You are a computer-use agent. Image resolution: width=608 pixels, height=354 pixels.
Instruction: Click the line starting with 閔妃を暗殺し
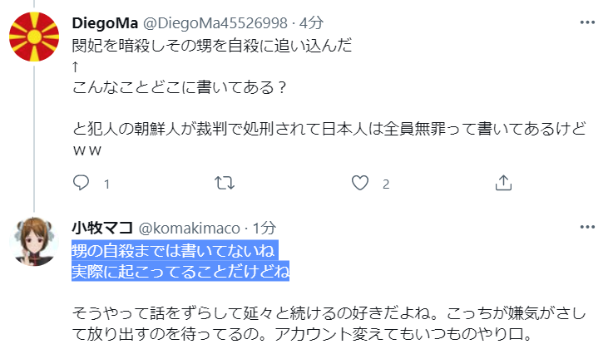point(213,47)
